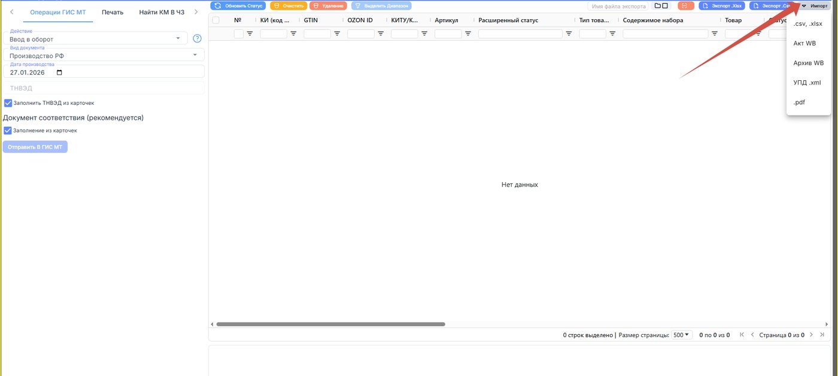Uncheck Заполнение из карточек checkbox
The width and height of the screenshot is (838, 376).
pyautogui.click(x=8, y=130)
